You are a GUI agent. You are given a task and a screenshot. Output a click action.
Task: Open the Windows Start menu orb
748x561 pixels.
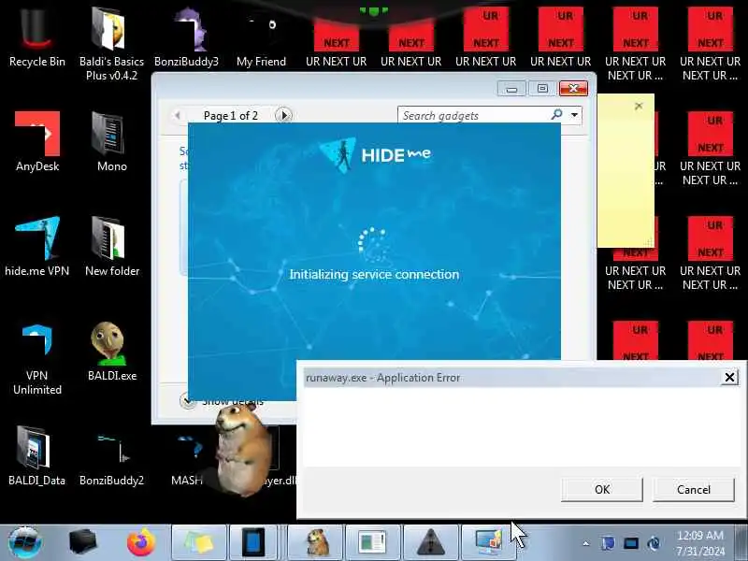pos(25,542)
